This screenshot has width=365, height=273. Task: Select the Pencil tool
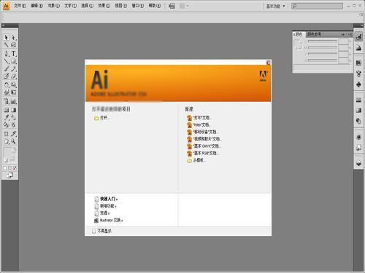(13, 69)
